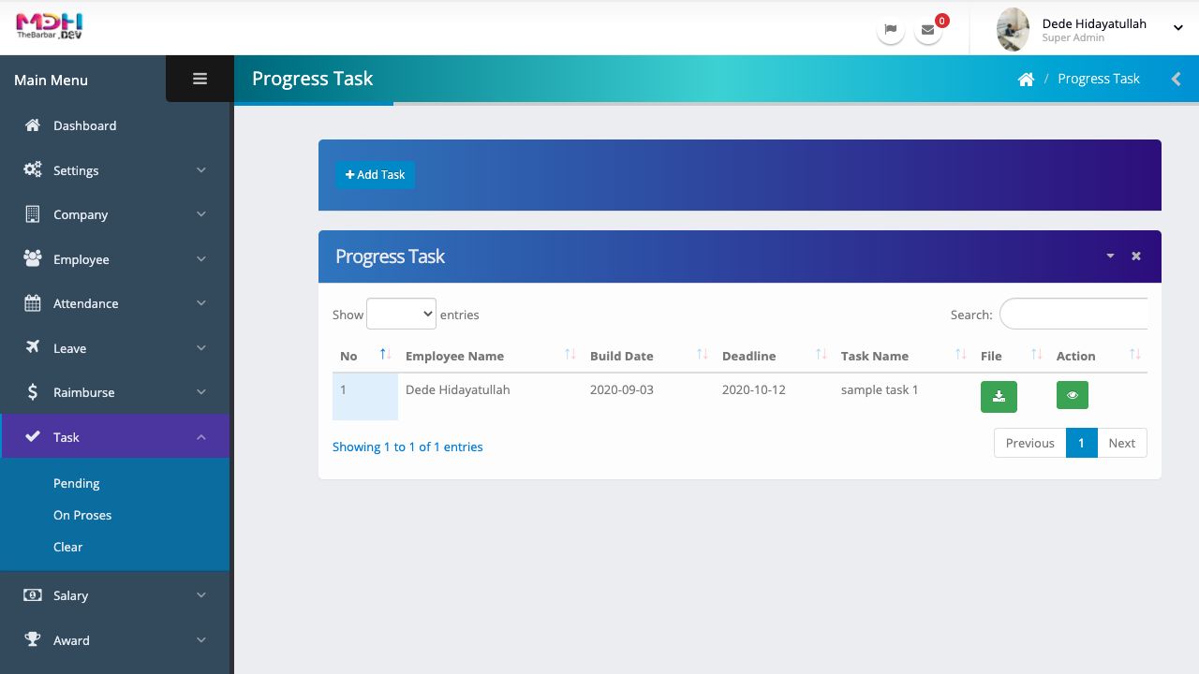Screen dimensions: 1199x674
Task: Expand the user account dropdown arrow
Action: click(1178, 28)
